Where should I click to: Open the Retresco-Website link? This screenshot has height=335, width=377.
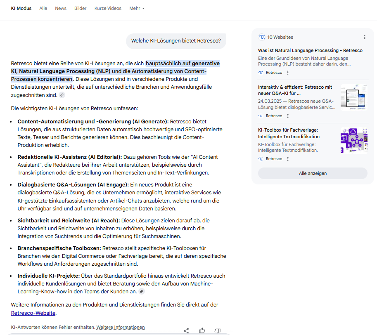[x=33, y=313]
